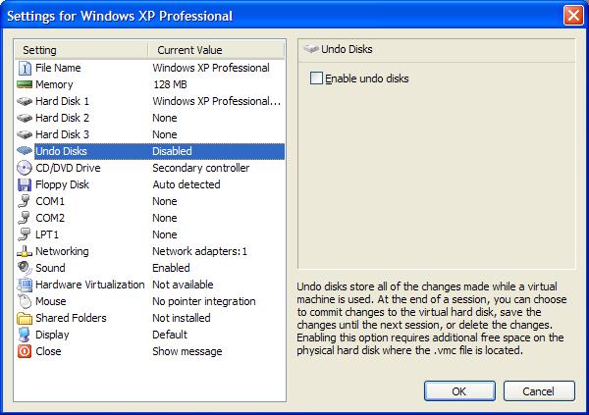Click the Hard Disk 1 drive icon

(x=25, y=101)
